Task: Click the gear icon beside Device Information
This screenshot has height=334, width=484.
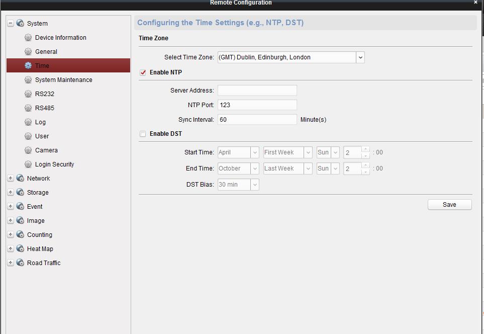Action: click(x=28, y=38)
